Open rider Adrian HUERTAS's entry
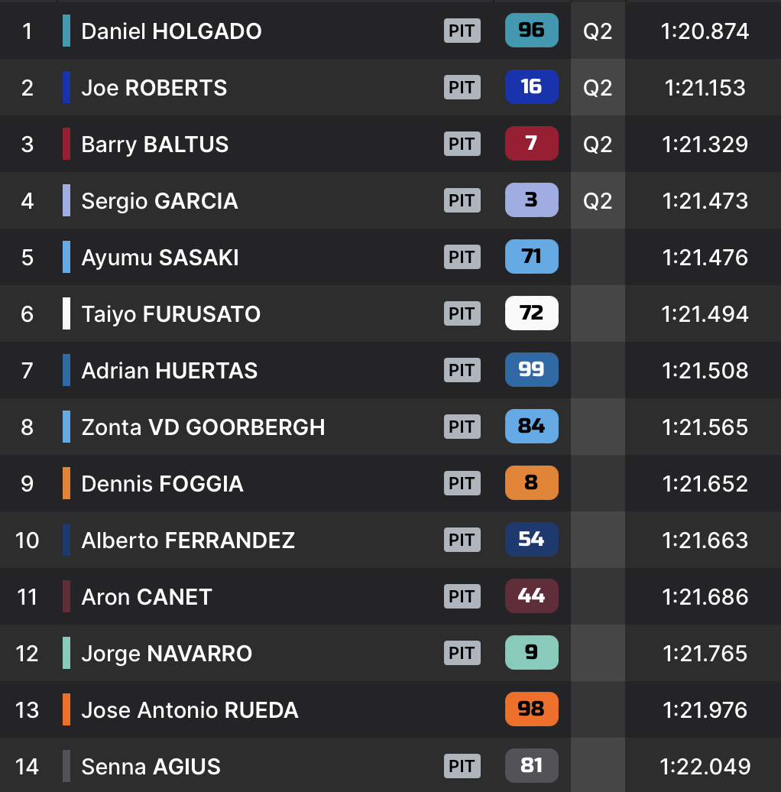Image resolution: width=781 pixels, height=792 pixels. (170, 371)
